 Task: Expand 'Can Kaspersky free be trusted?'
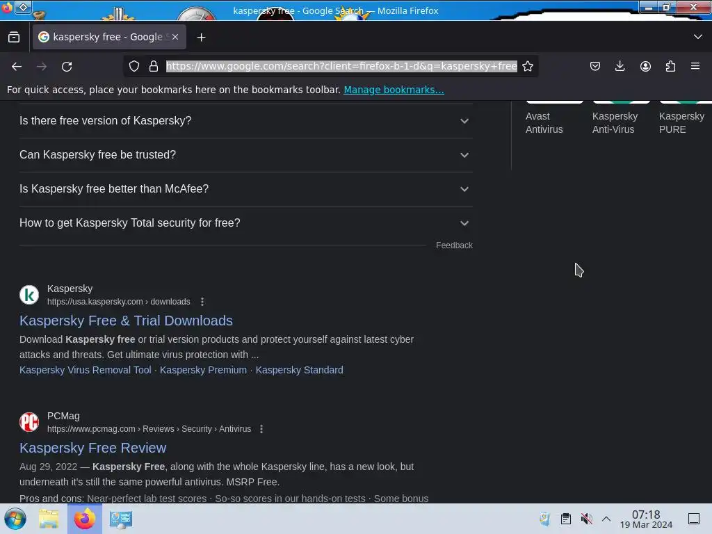point(245,155)
